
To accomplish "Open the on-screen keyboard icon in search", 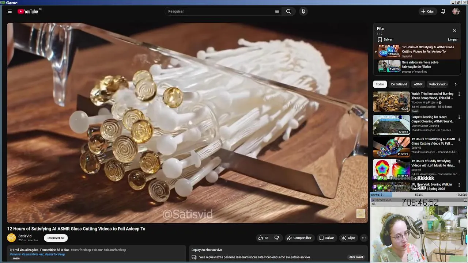I will pyautogui.click(x=277, y=11).
